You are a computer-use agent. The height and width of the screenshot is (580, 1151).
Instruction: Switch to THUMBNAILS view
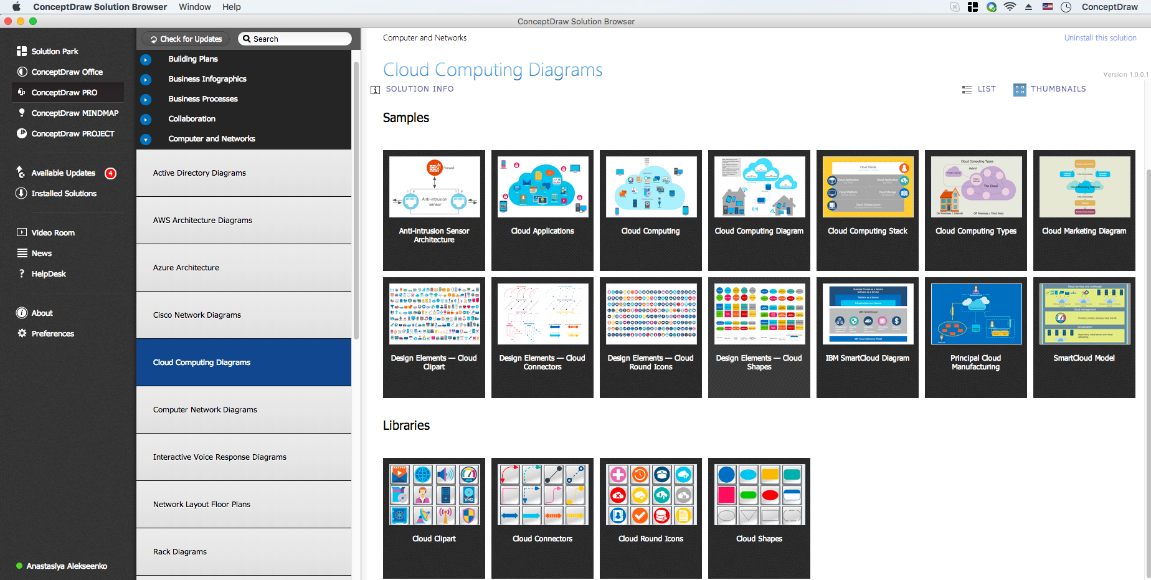click(x=1049, y=89)
